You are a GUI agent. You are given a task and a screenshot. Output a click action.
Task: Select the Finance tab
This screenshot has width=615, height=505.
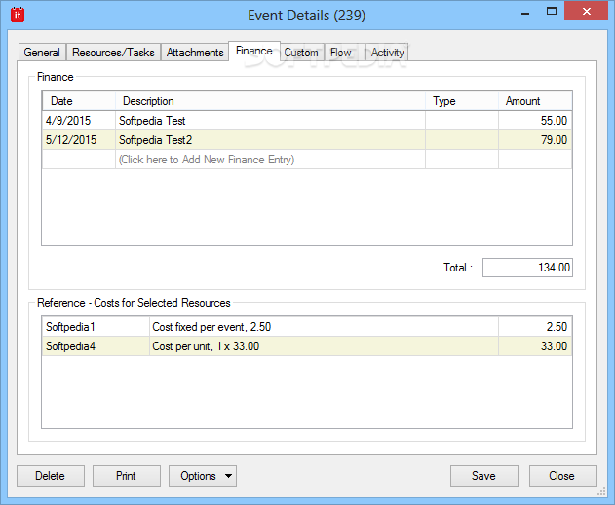[x=254, y=51]
